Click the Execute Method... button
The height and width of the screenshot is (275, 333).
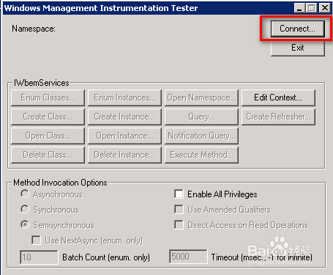pyautogui.click(x=201, y=155)
